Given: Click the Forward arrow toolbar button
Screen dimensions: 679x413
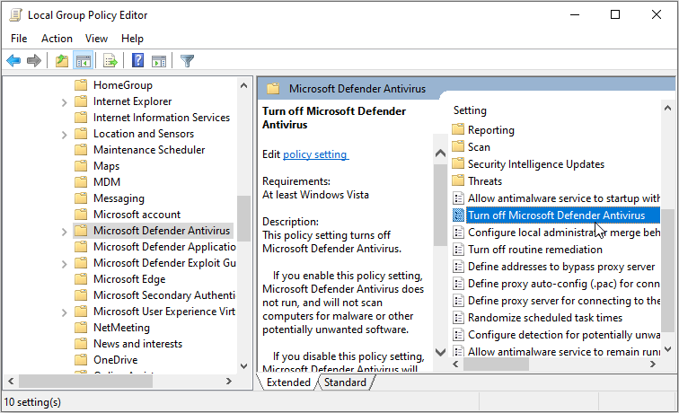Looking at the screenshot, I should tap(34, 61).
